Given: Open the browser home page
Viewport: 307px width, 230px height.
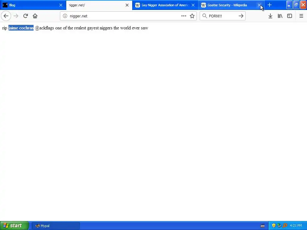Looking at the screenshot, I should tap(35, 16).
